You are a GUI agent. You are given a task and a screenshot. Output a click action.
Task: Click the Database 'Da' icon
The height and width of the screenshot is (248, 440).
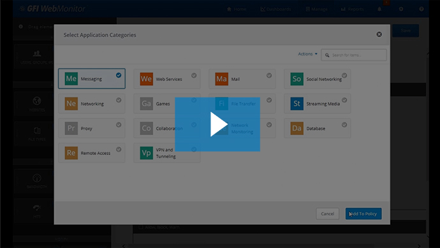coord(297,128)
